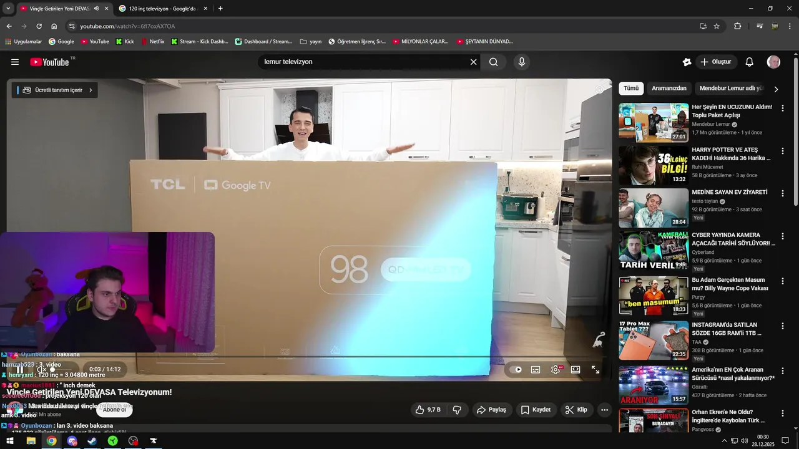799x449 pixels.
Task: Go back with browser back arrow
Action: click(x=9, y=26)
